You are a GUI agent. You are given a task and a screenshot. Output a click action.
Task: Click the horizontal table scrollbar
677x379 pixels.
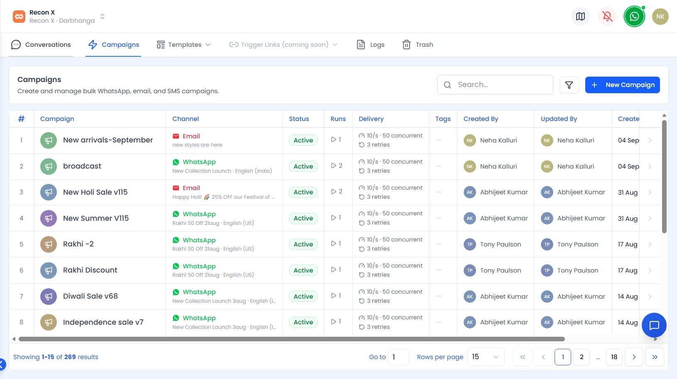(x=292, y=339)
